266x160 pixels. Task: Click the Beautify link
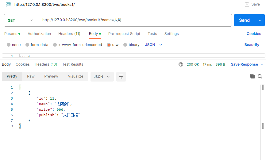[252, 45]
